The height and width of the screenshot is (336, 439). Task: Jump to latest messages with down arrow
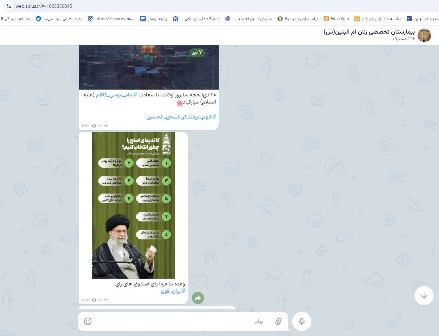click(424, 296)
